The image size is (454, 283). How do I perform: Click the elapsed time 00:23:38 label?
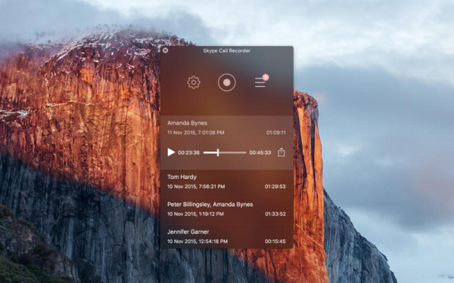[x=188, y=152]
